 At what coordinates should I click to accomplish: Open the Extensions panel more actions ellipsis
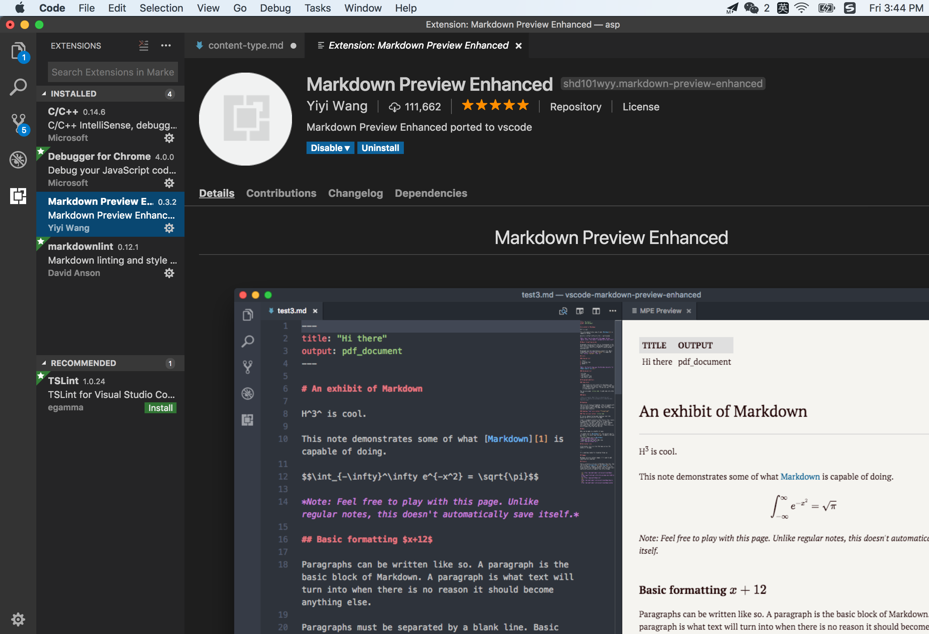tap(166, 46)
